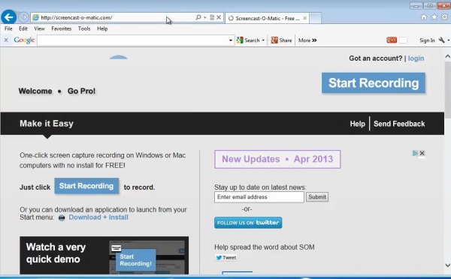Click the AdChoices triangle icon

pyautogui.click(x=415, y=153)
